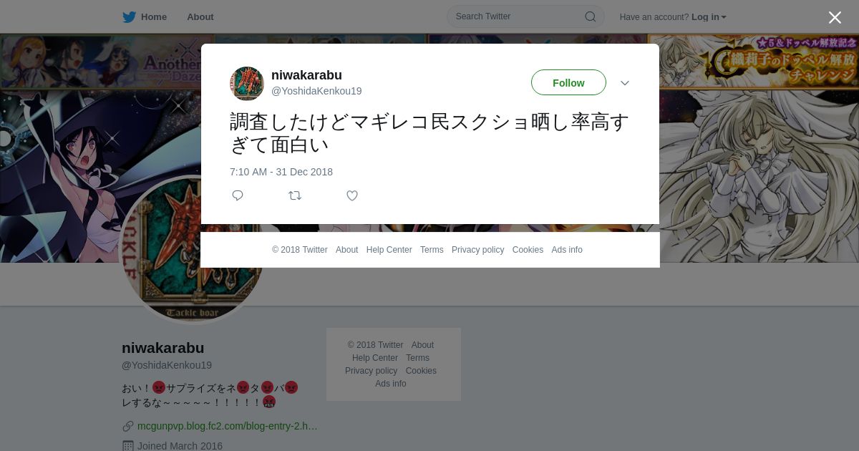Open Privacy policy link in modal footer

pyautogui.click(x=477, y=250)
